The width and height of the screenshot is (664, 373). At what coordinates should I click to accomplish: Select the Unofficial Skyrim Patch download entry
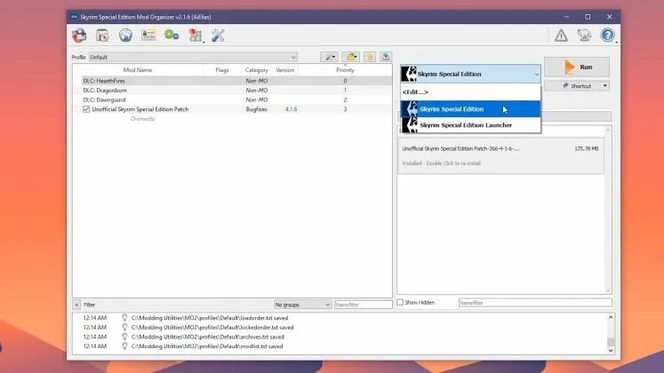[500, 155]
